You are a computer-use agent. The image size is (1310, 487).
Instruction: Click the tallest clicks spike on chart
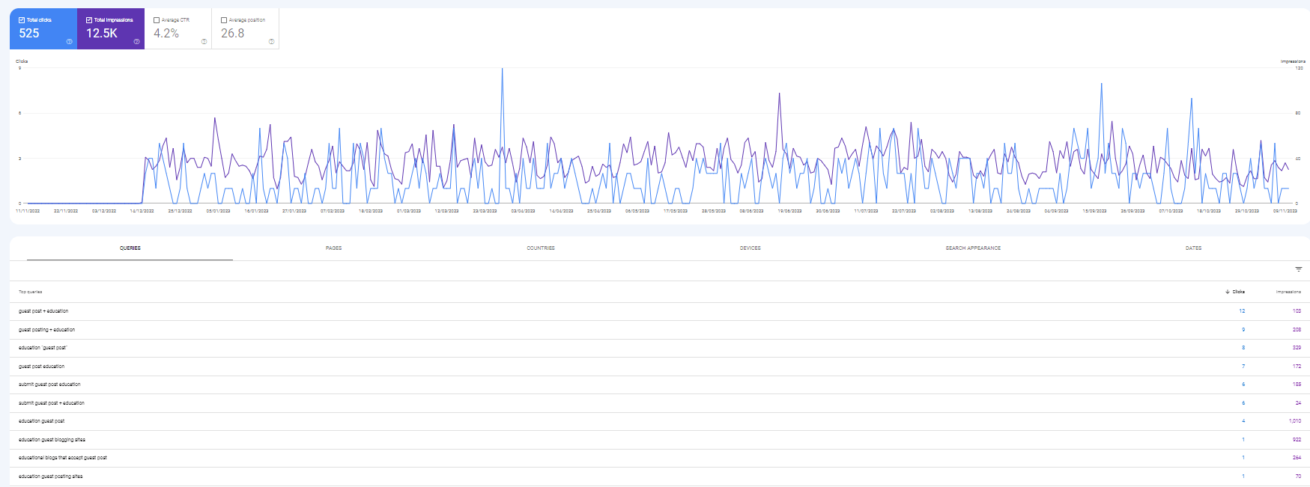click(x=502, y=69)
